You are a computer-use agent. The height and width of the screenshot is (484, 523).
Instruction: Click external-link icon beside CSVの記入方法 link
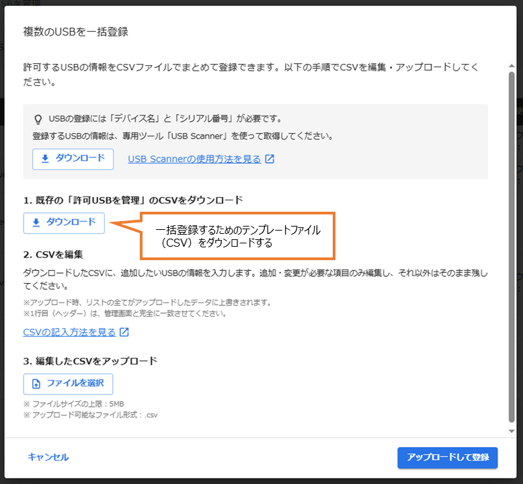(124, 332)
